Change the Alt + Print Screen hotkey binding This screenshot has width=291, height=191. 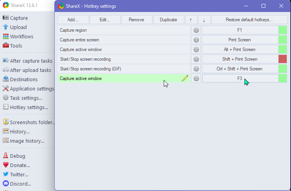click(x=240, y=49)
